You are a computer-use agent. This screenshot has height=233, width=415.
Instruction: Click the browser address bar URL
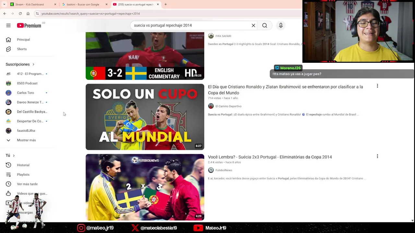[x=90, y=14]
